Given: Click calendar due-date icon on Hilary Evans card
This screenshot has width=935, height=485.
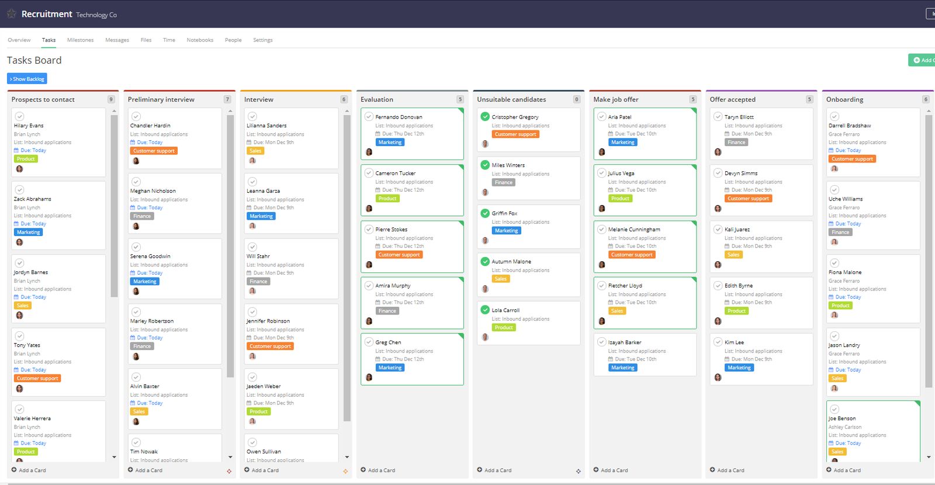Looking at the screenshot, I should [16, 151].
